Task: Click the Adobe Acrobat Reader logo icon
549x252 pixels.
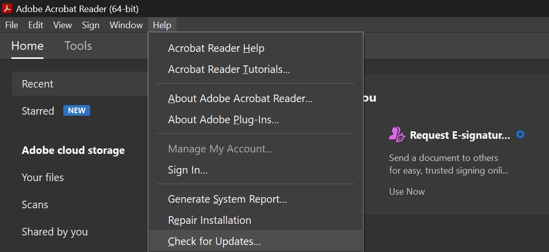Action: (8, 9)
